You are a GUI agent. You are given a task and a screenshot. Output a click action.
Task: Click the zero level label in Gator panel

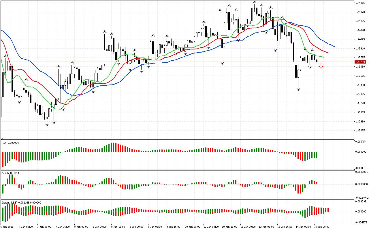pyautogui.click(x=361, y=212)
